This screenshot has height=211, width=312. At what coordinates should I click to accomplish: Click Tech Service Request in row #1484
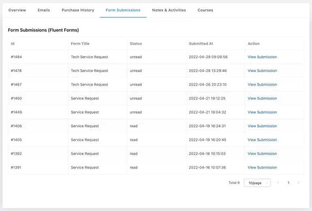point(89,57)
